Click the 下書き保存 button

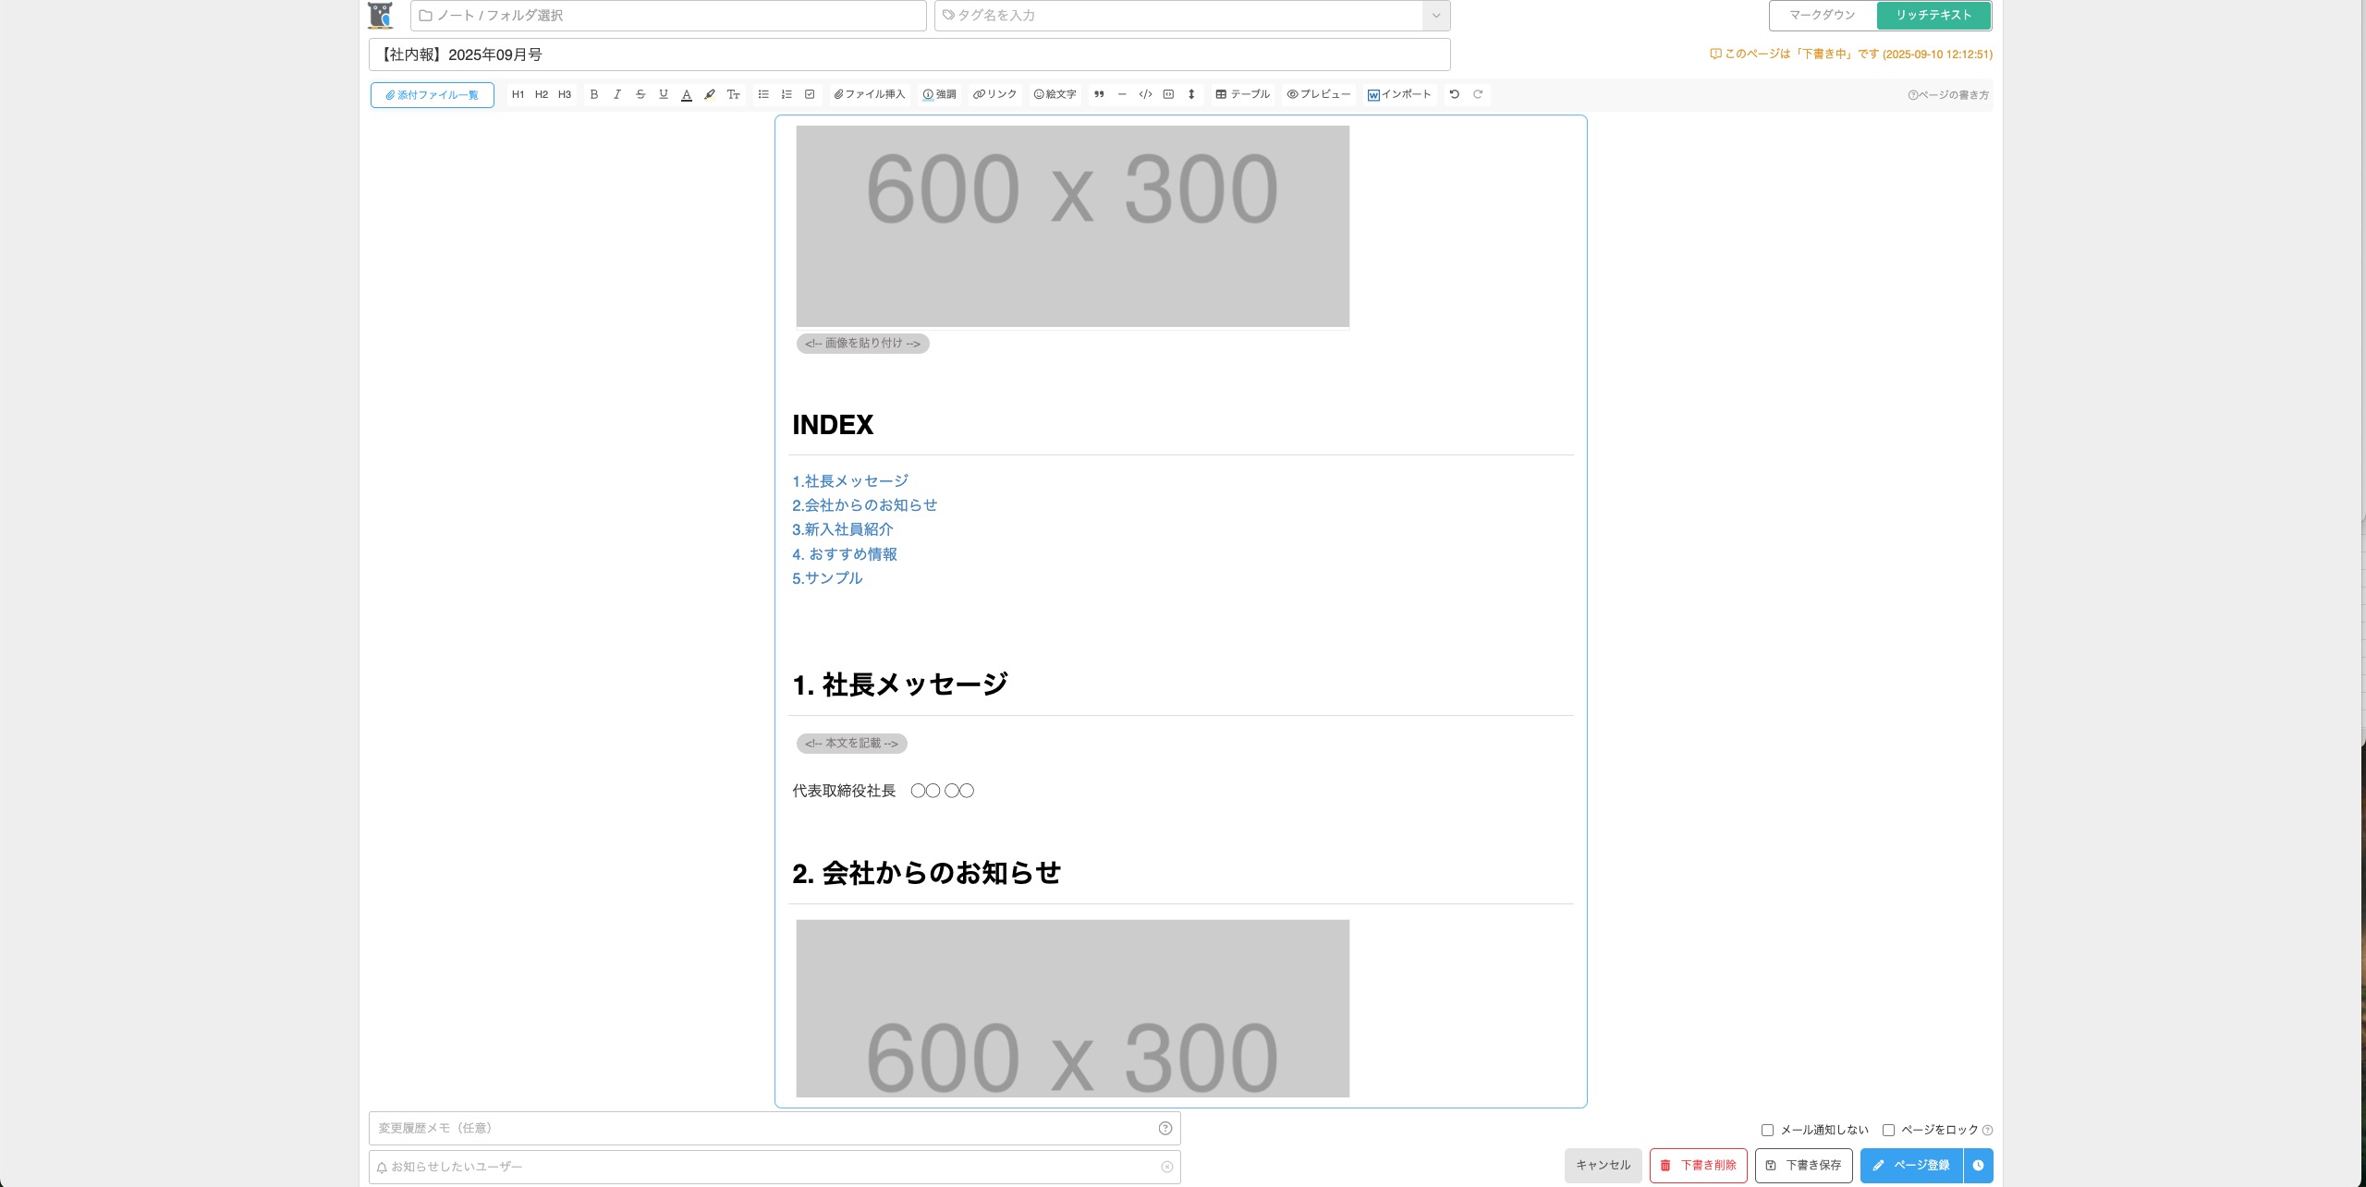tap(1803, 1165)
